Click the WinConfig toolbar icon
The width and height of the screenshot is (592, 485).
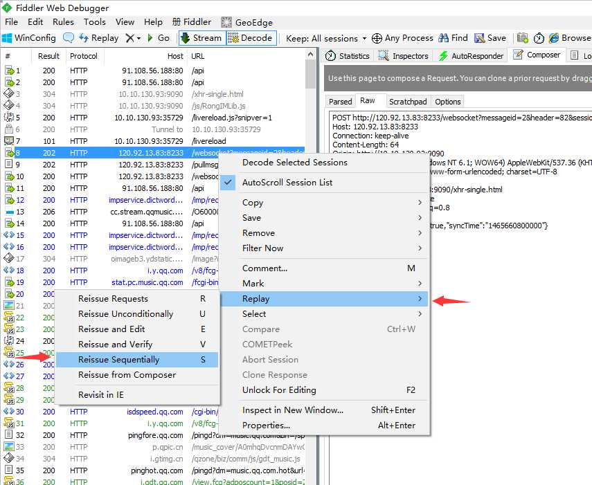coord(7,38)
